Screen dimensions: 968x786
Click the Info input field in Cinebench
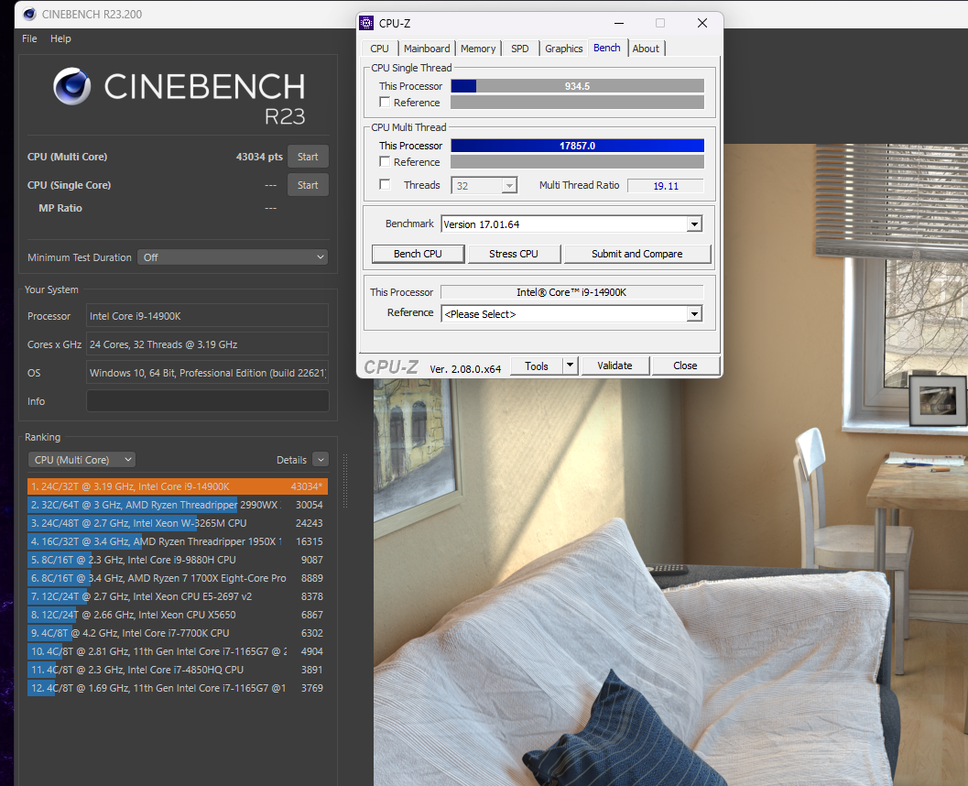[x=207, y=400]
